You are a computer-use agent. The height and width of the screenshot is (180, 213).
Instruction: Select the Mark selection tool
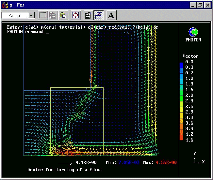pos(43,15)
